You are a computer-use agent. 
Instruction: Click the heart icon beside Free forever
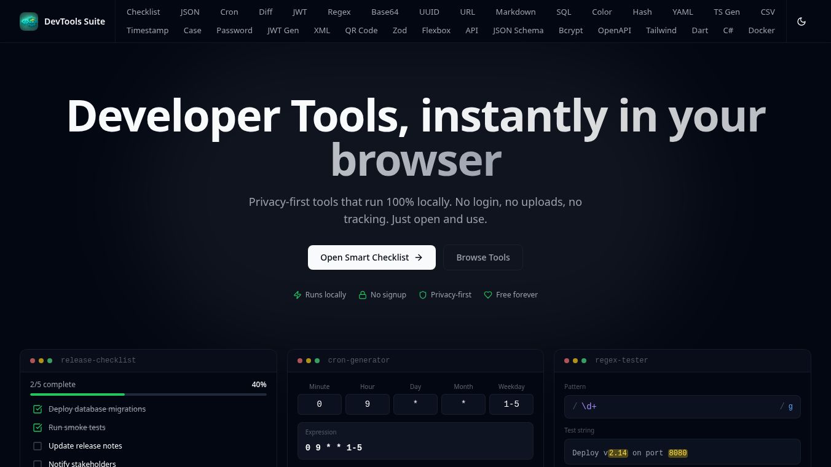488,295
